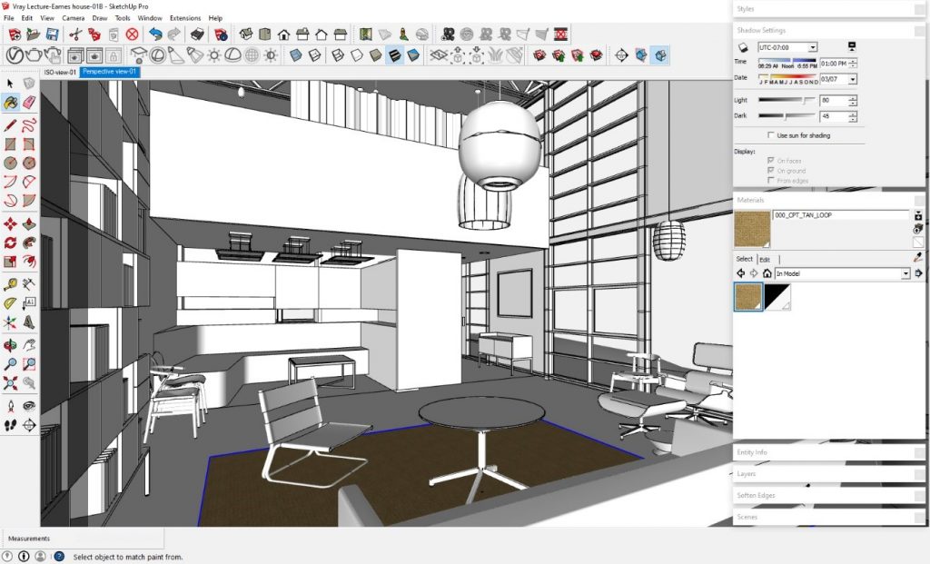
Task: Switch to the Edit tab in Materials
Action: coord(766,259)
